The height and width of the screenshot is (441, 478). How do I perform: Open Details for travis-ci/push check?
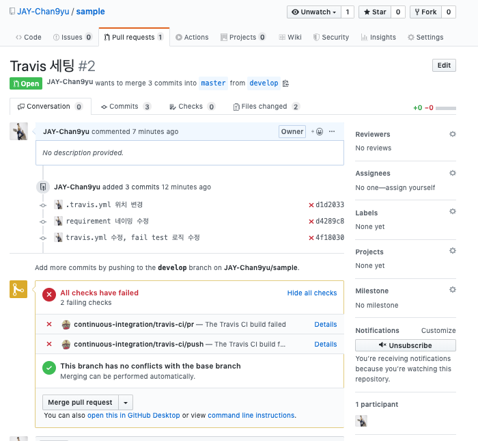[x=326, y=345]
